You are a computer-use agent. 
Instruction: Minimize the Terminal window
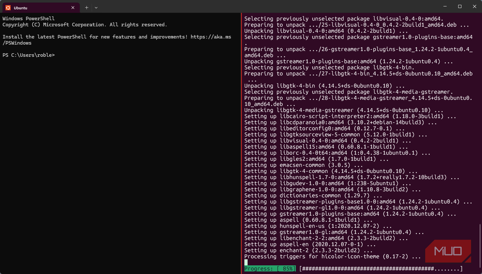445,6
